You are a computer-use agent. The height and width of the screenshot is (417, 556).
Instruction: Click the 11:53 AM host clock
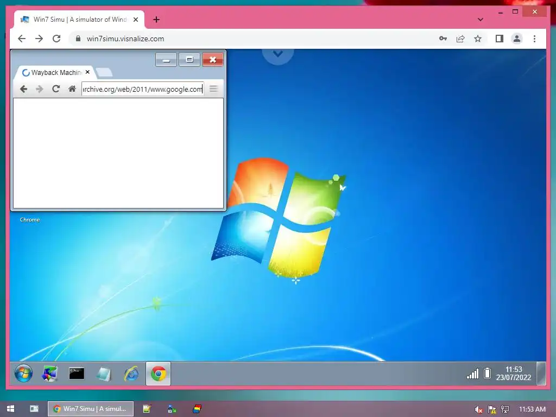(532, 409)
